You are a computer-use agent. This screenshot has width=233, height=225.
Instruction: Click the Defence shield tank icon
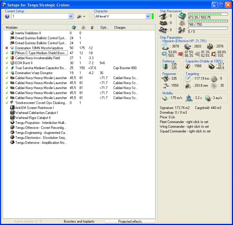pos(165,66)
